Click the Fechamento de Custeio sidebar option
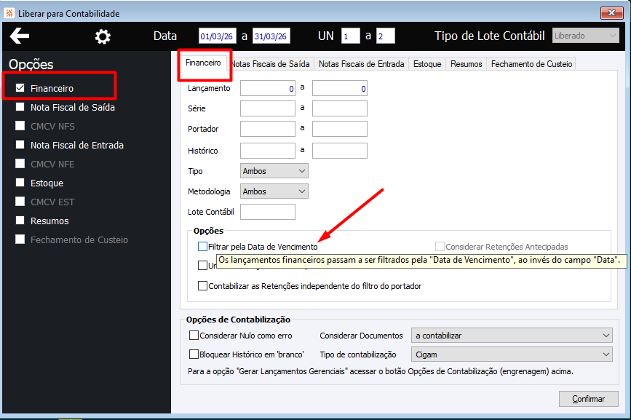The height and width of the screenshot is (420, 631). point(20,239)
